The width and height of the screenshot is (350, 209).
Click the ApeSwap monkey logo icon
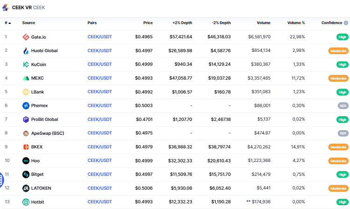pos(26,133)
